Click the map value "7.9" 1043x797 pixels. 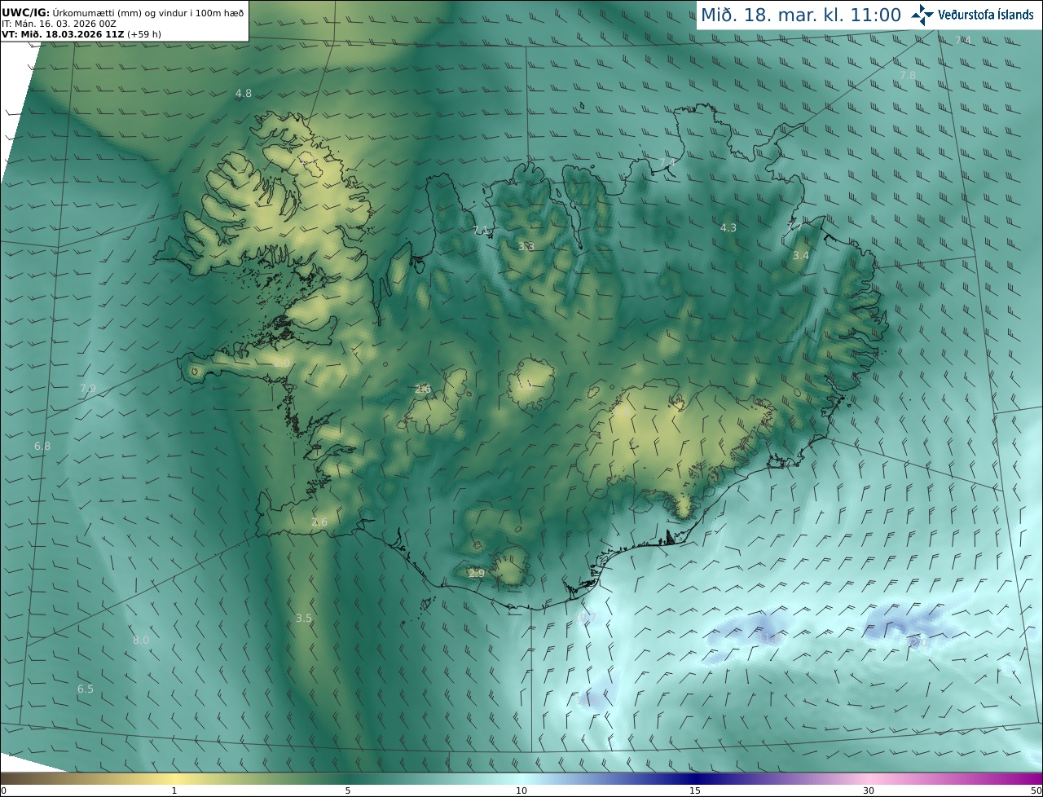(x=88, y=389)
